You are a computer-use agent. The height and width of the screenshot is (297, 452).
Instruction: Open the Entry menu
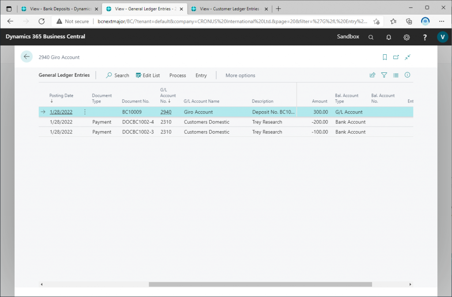point(201,75)
